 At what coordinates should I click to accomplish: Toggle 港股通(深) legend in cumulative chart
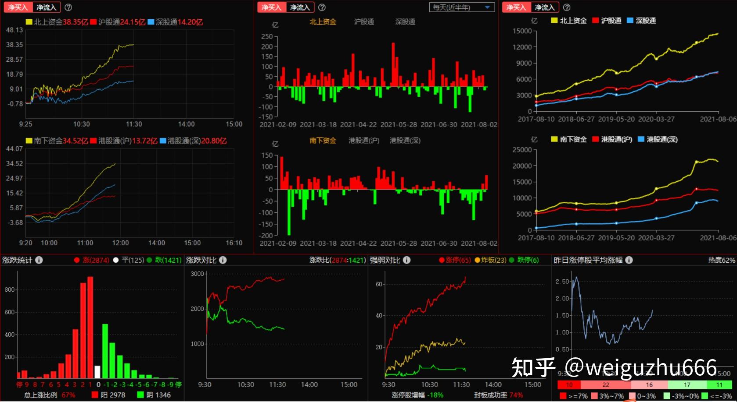(x=658, y=139)
